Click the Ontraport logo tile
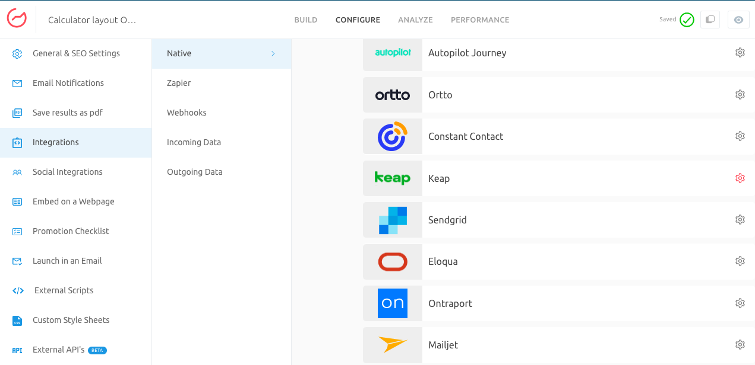 (x=393, y=303)
